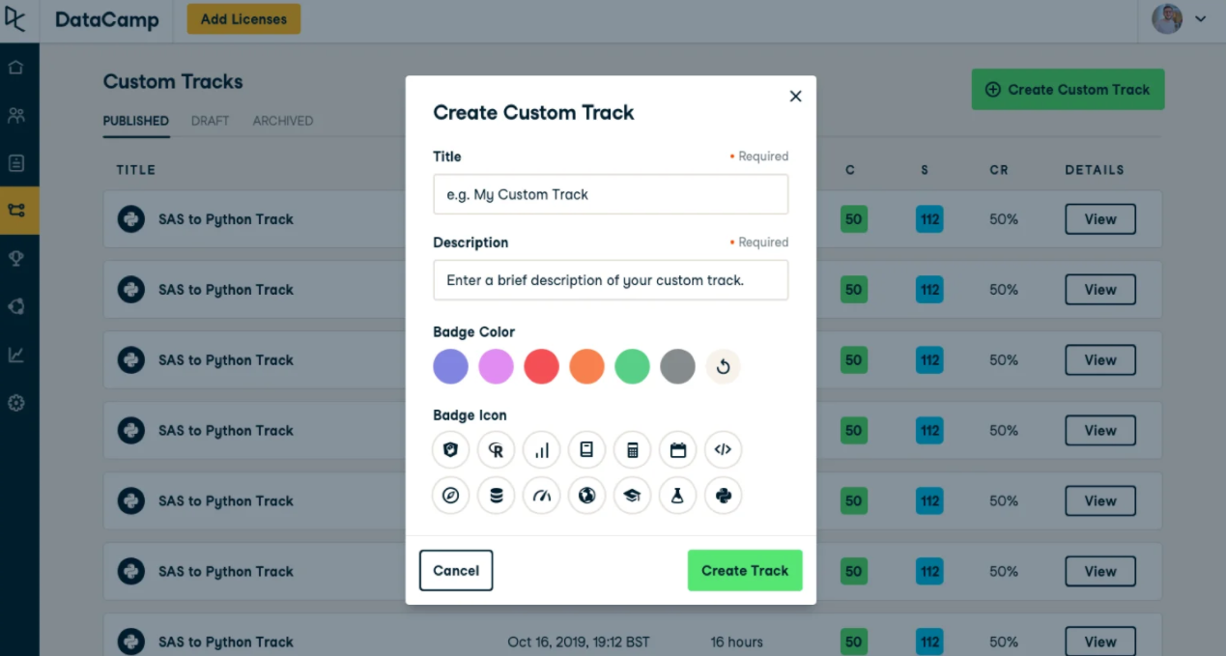Select the shield badge icon
Viewport: 1226px width, 656px height.
point(450,449)
